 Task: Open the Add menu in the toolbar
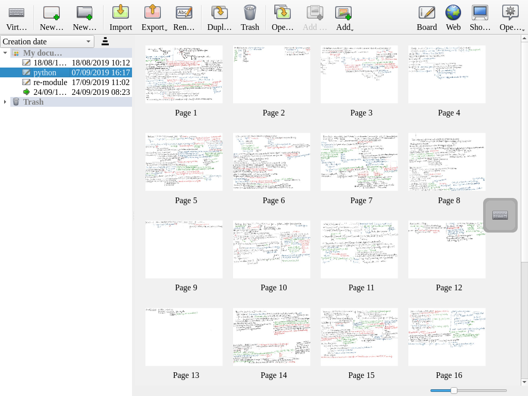pos(343,17)
